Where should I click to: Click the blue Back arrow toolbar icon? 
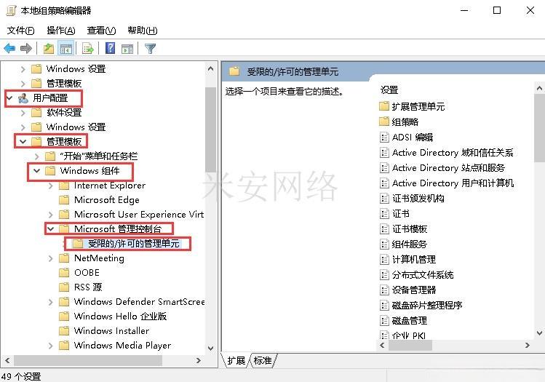click(9, 48)
